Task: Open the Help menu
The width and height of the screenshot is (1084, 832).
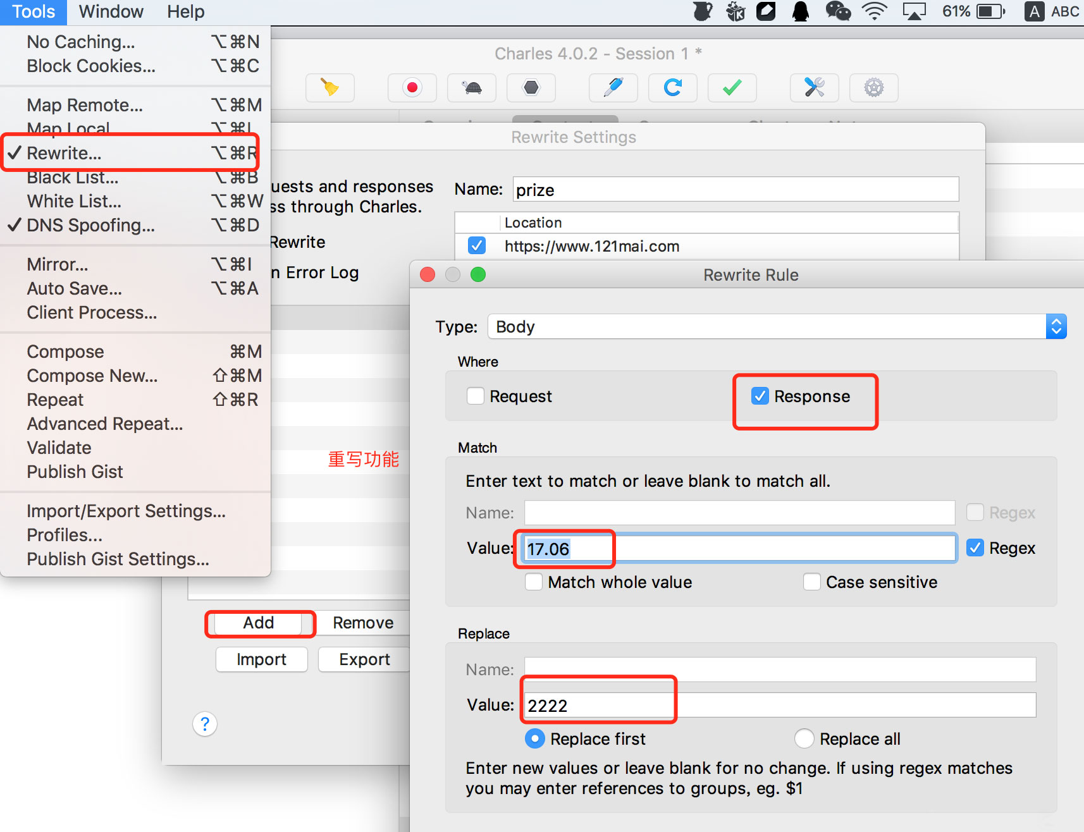Action: tap(186, 11)
